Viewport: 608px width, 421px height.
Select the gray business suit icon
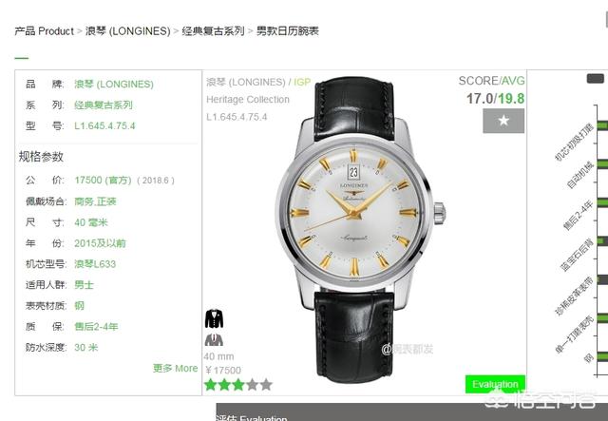pyautogui.click(x=214, y=340)
